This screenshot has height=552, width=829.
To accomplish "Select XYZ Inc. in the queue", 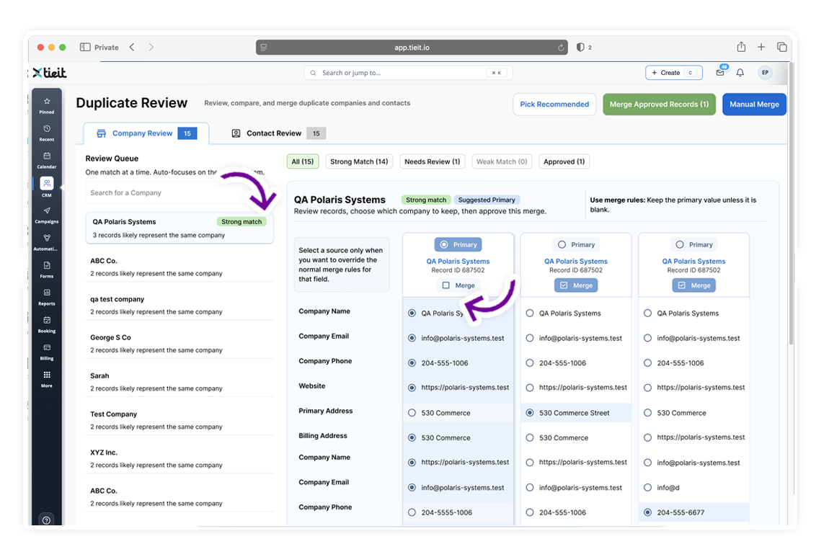I will tap(179, 459).
